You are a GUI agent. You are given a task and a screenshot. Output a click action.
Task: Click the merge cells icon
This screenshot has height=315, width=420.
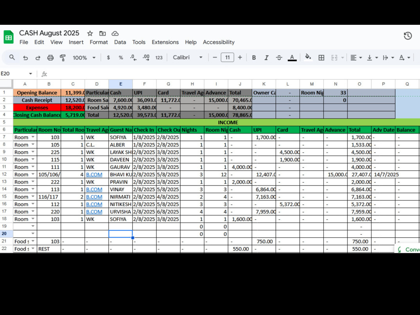pos(334,58)
